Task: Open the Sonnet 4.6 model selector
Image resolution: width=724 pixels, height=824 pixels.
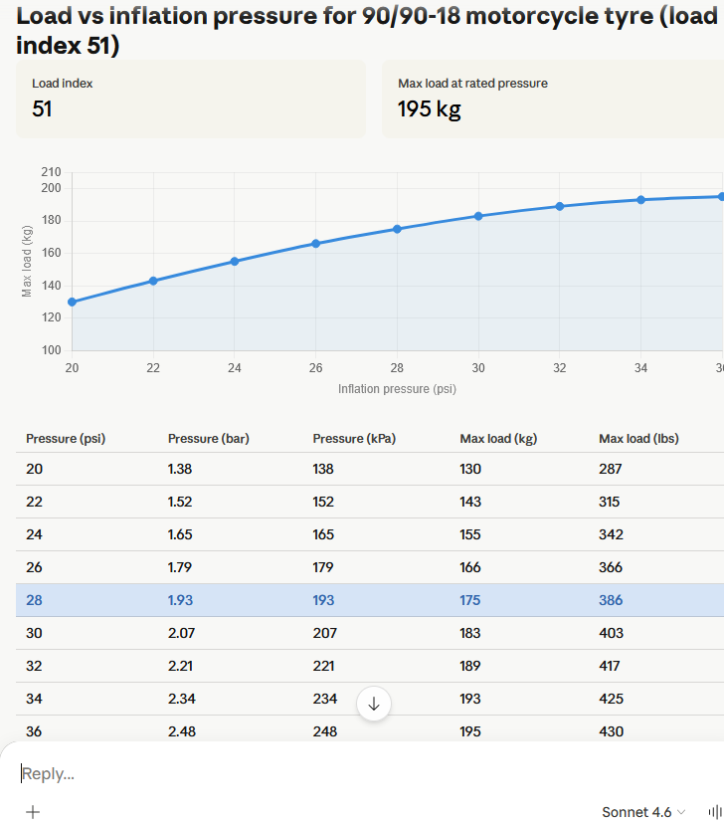Action: click(x=642, y=812)
